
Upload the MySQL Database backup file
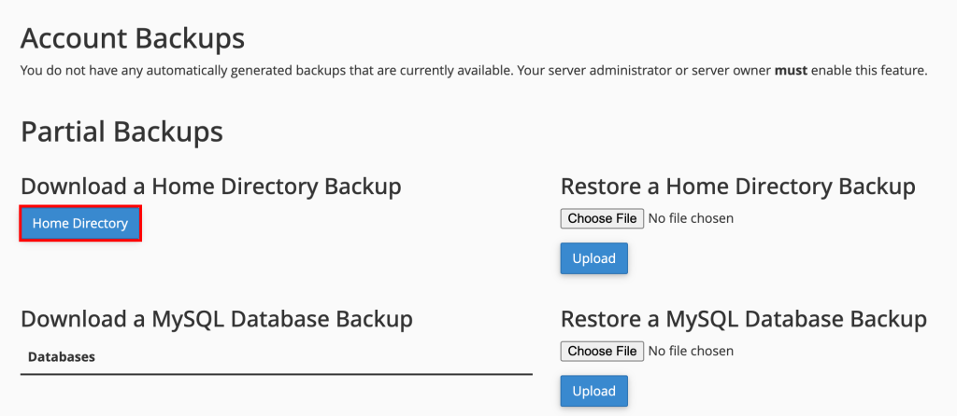coord(593,391)
